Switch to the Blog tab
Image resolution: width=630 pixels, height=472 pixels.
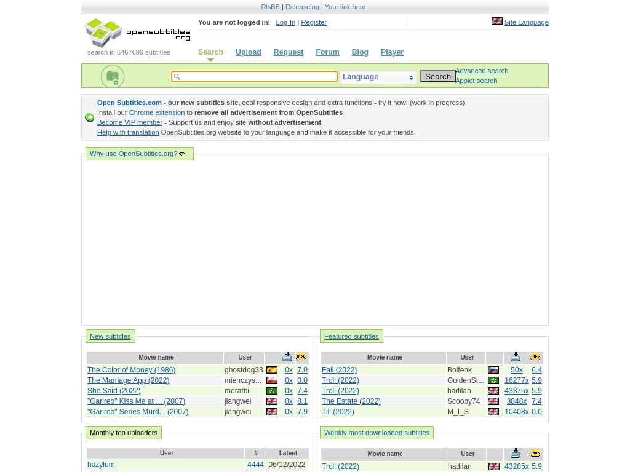click(x=360, y=52)
